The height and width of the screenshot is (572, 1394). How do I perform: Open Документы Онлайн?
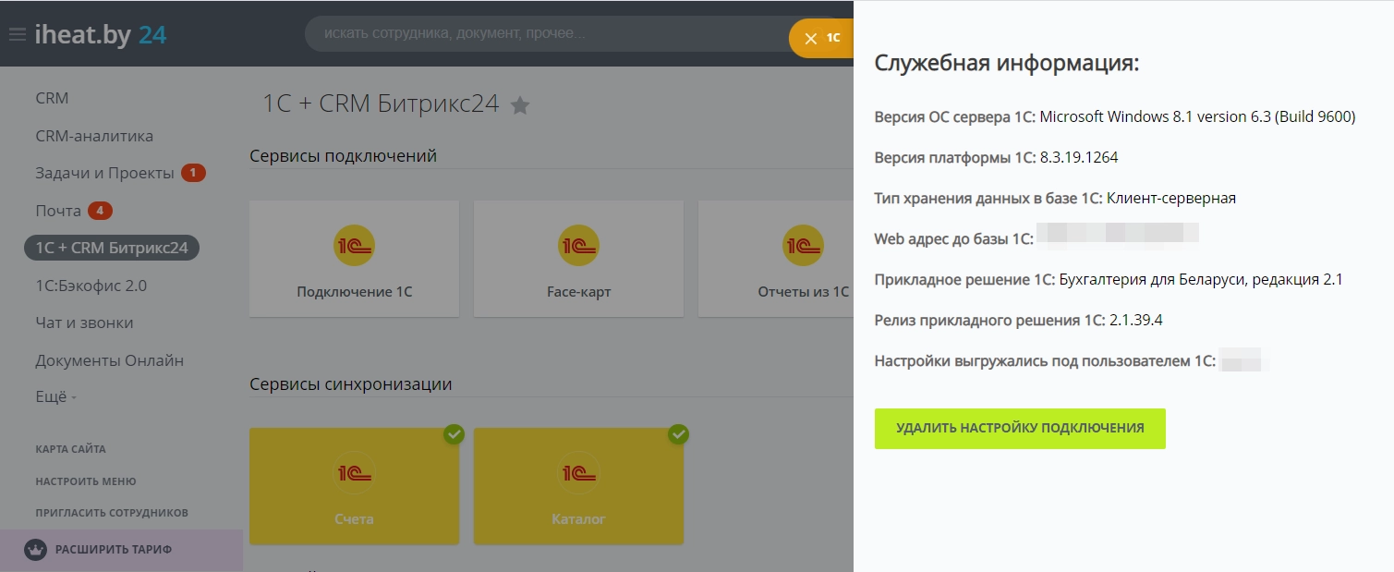109,360
